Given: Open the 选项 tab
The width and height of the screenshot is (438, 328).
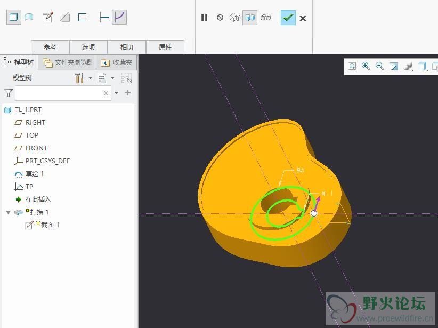Looking at the screenshot, I should pyautogui.click(x=88, y=47).
